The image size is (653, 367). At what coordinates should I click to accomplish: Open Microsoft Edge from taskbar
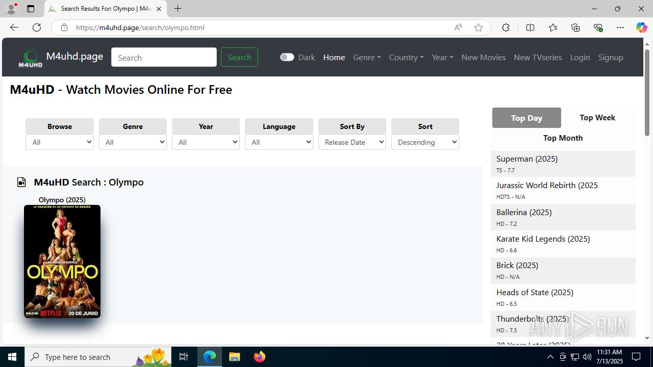(x=210, y=357)
